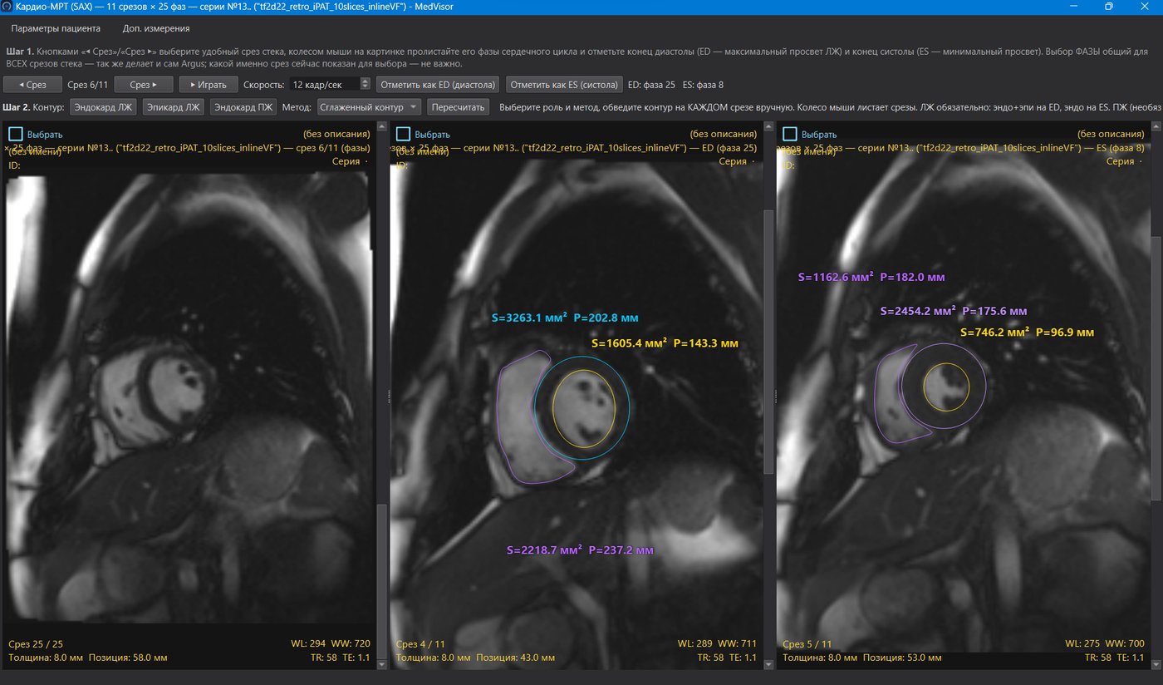This screenshot has height=685, width=1163.
Task: Check Выбрать checkbox in left phase viewer
Action: pyautogui.click(x=15, y=134)
